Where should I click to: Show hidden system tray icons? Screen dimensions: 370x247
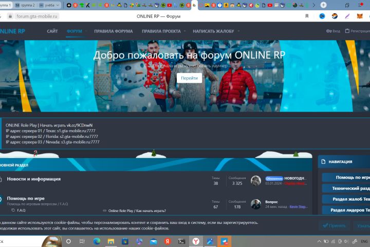(x=319, y=241)
